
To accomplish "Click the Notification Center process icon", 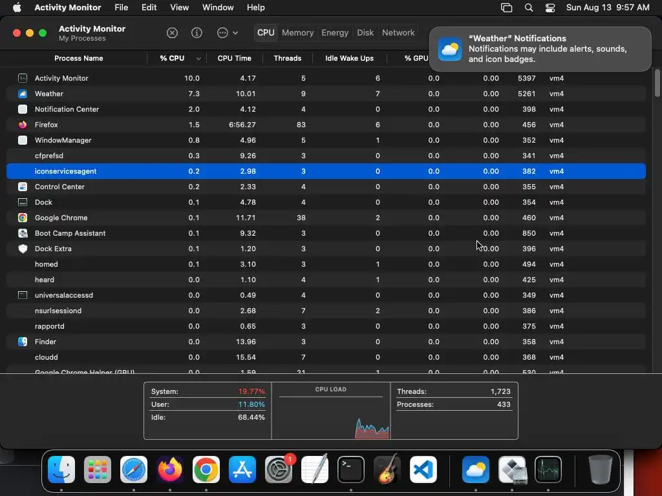I will 23,109.
